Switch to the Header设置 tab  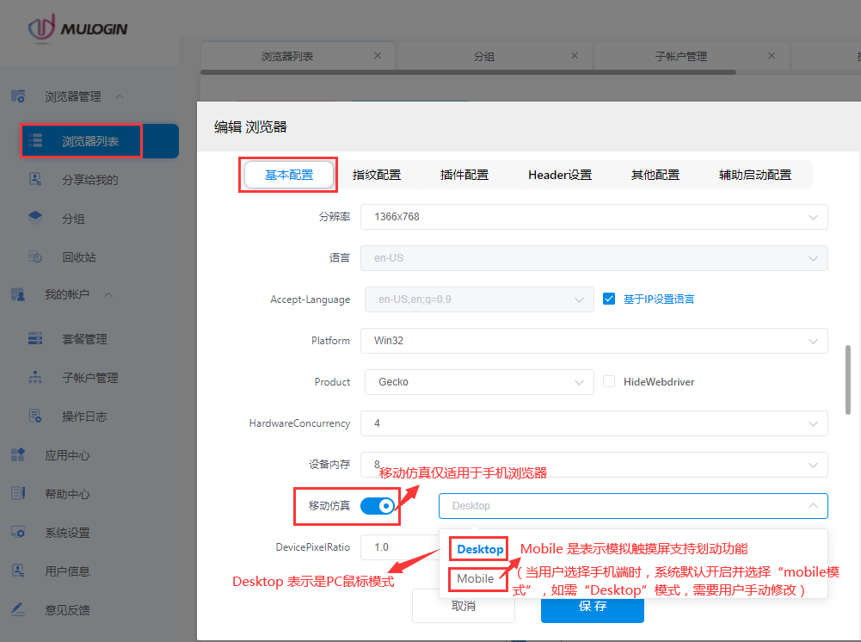560,175
